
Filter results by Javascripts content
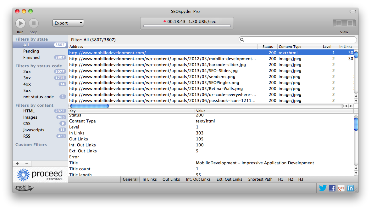pos(40,130)
